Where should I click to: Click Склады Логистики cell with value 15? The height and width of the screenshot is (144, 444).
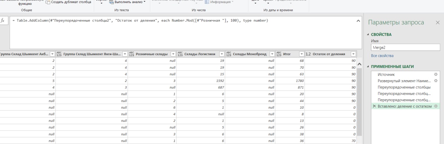[x=201, y=74]
